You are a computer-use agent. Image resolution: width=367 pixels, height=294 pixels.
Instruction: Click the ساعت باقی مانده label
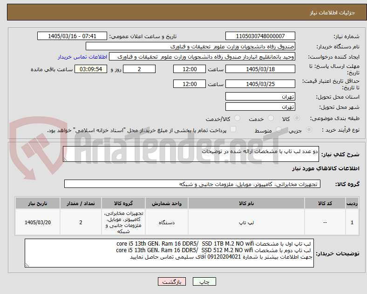coord(52,69)
